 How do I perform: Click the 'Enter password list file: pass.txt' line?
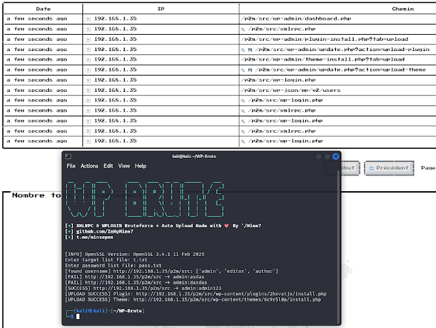pyautogui.click(x=113, y=265)
